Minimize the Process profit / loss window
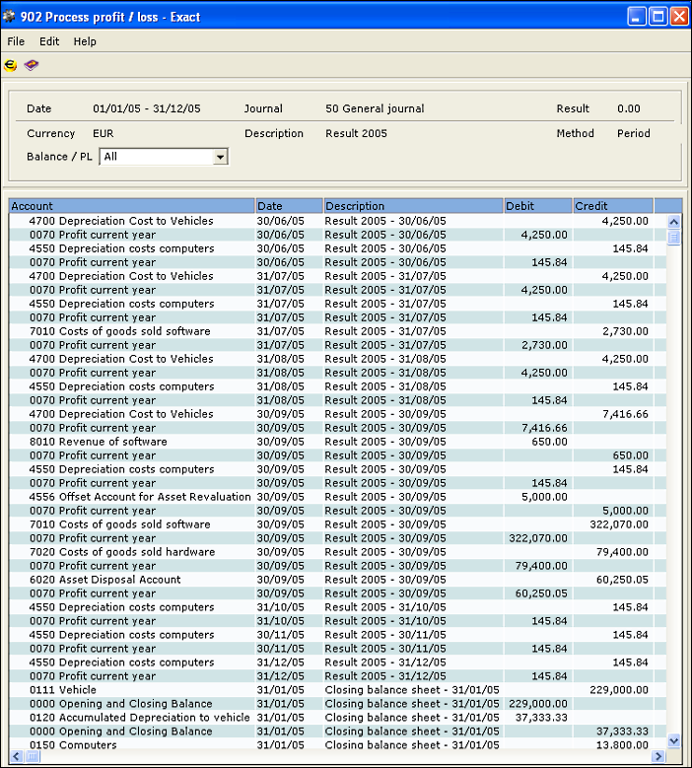 coord(636,17)
